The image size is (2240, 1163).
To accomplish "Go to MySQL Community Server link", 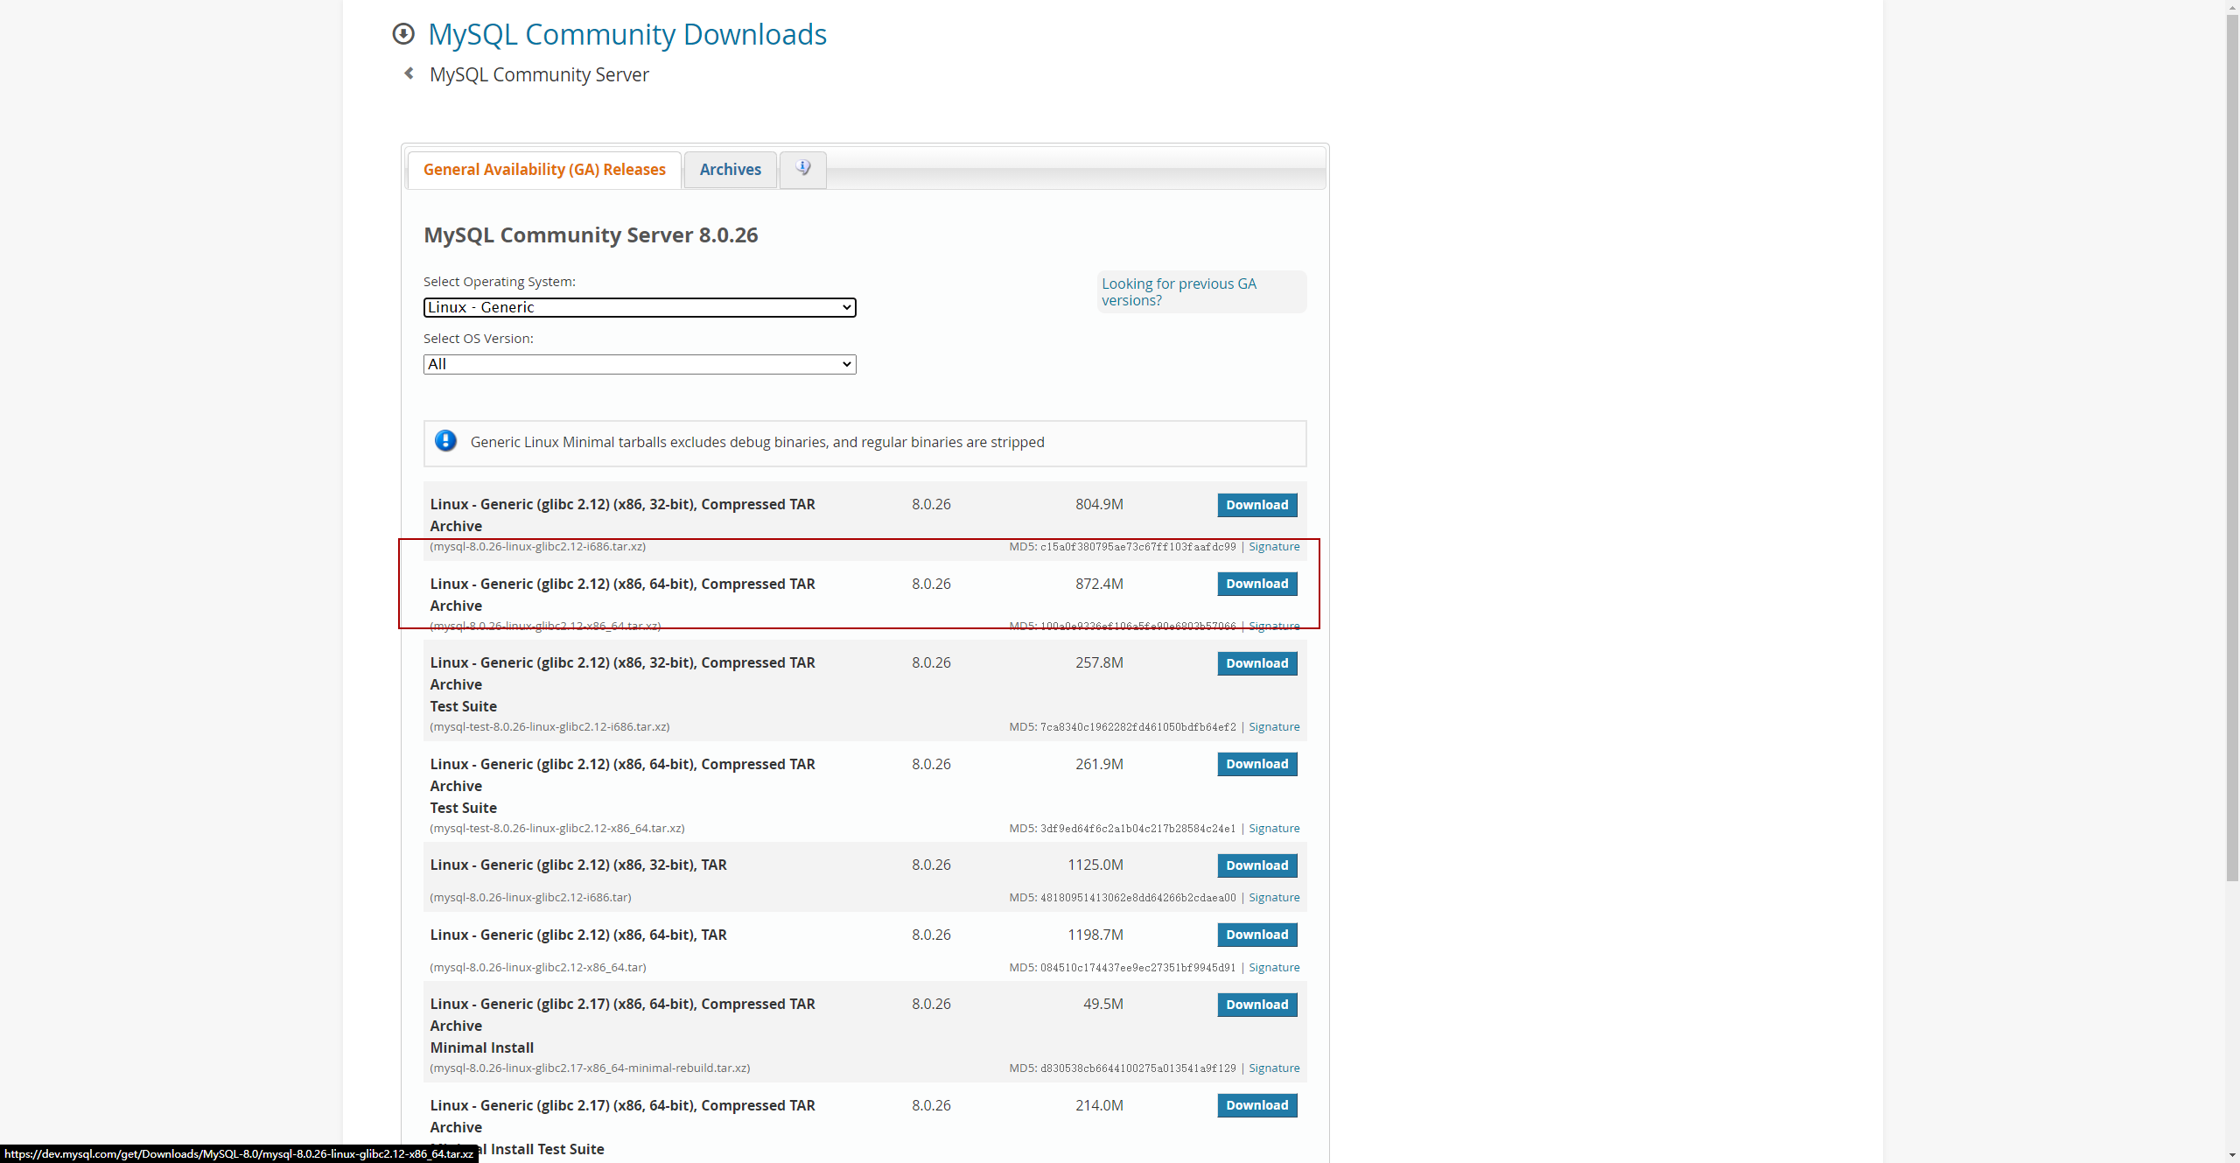I will pyautogui.click(x=539, y=74).
